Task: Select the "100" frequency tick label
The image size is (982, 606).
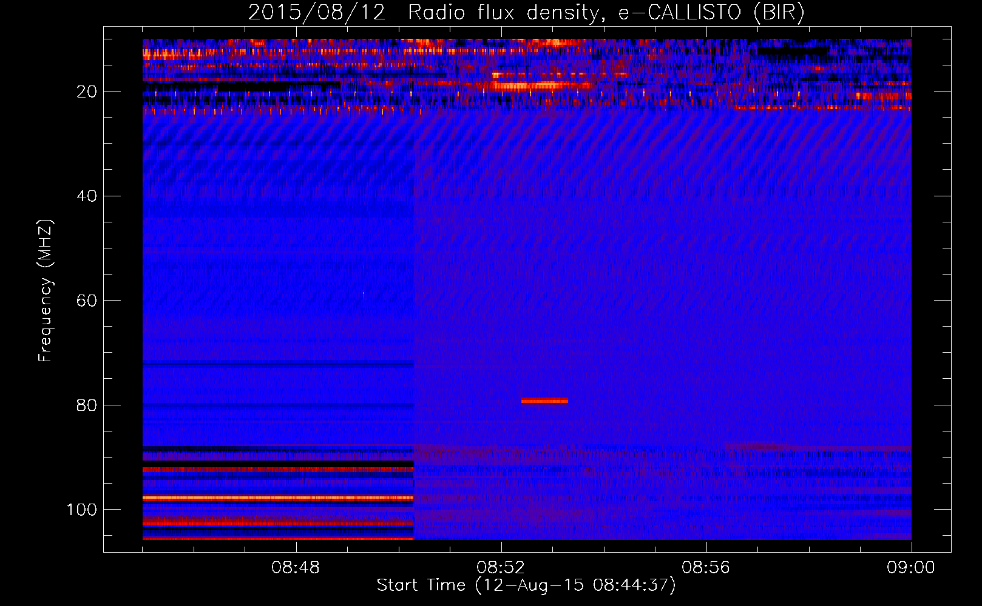Action: [82, 510]
